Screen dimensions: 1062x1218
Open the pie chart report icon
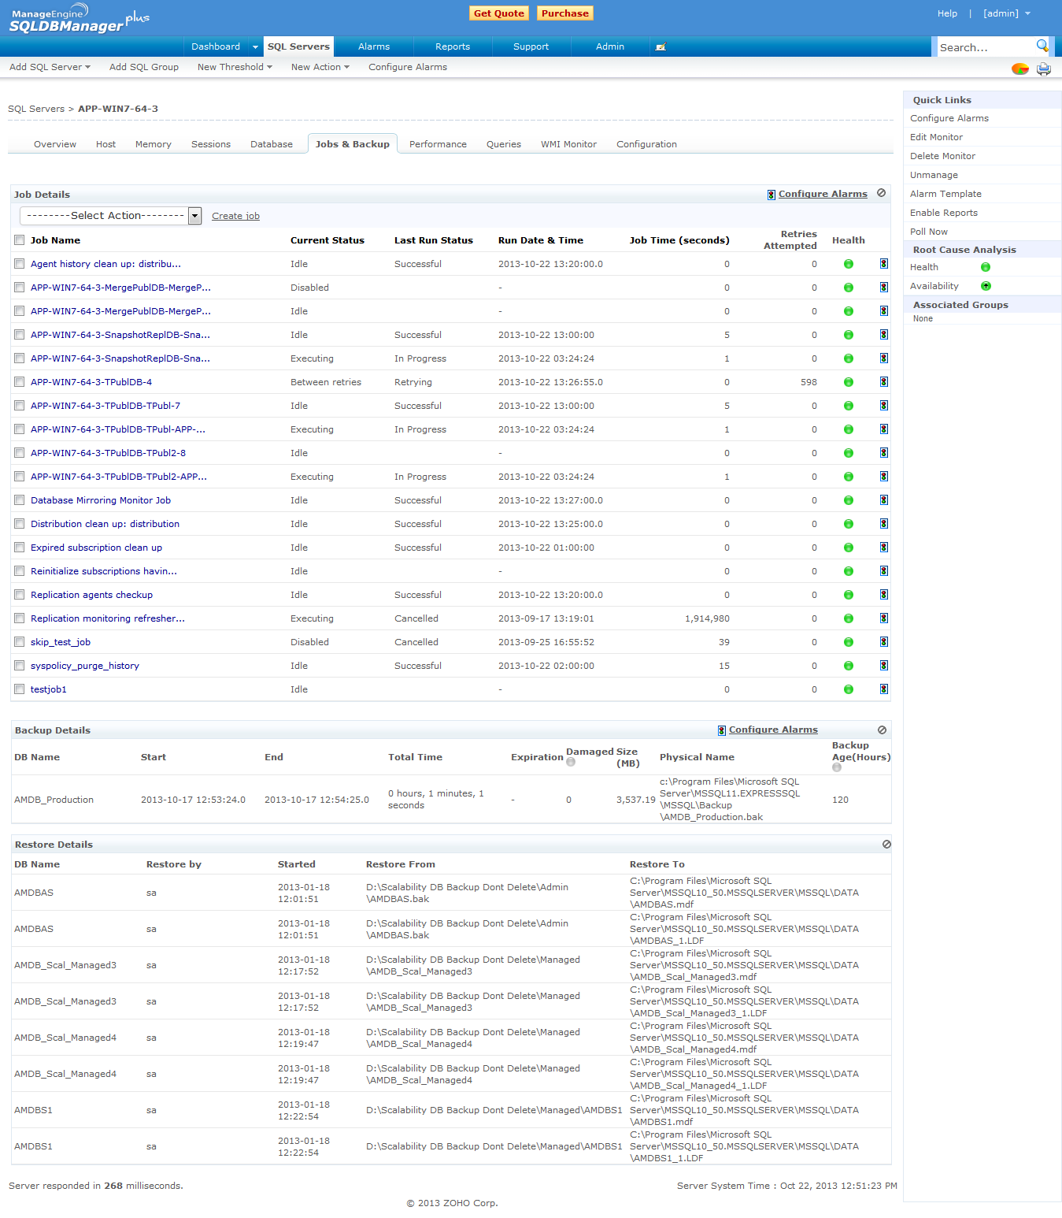point(1019,69)
